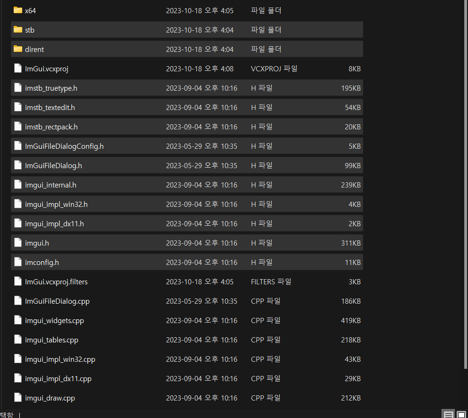
Task: Click the imgui_impl_dx11.cpp file icon
Action: click(x=18, y=378)
